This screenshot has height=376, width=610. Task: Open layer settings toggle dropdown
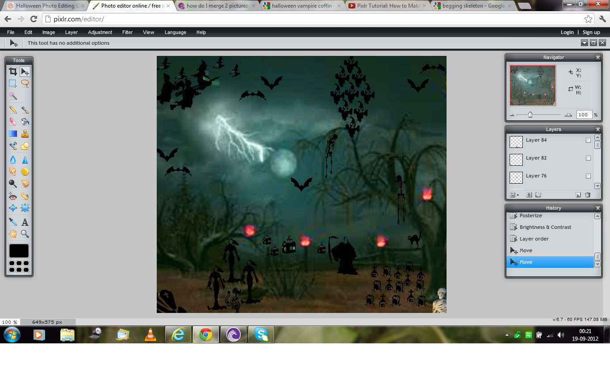(x=514, y=194)
